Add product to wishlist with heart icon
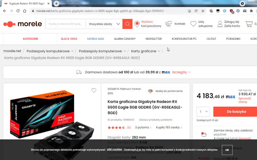 click(94, 90)
